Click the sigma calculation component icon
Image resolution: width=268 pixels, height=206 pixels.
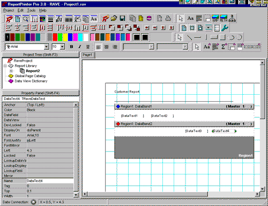point(224,47)
